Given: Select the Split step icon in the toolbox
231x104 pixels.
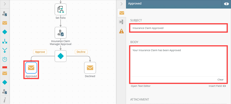Looking at the screenshot, I should pos(5,41).
